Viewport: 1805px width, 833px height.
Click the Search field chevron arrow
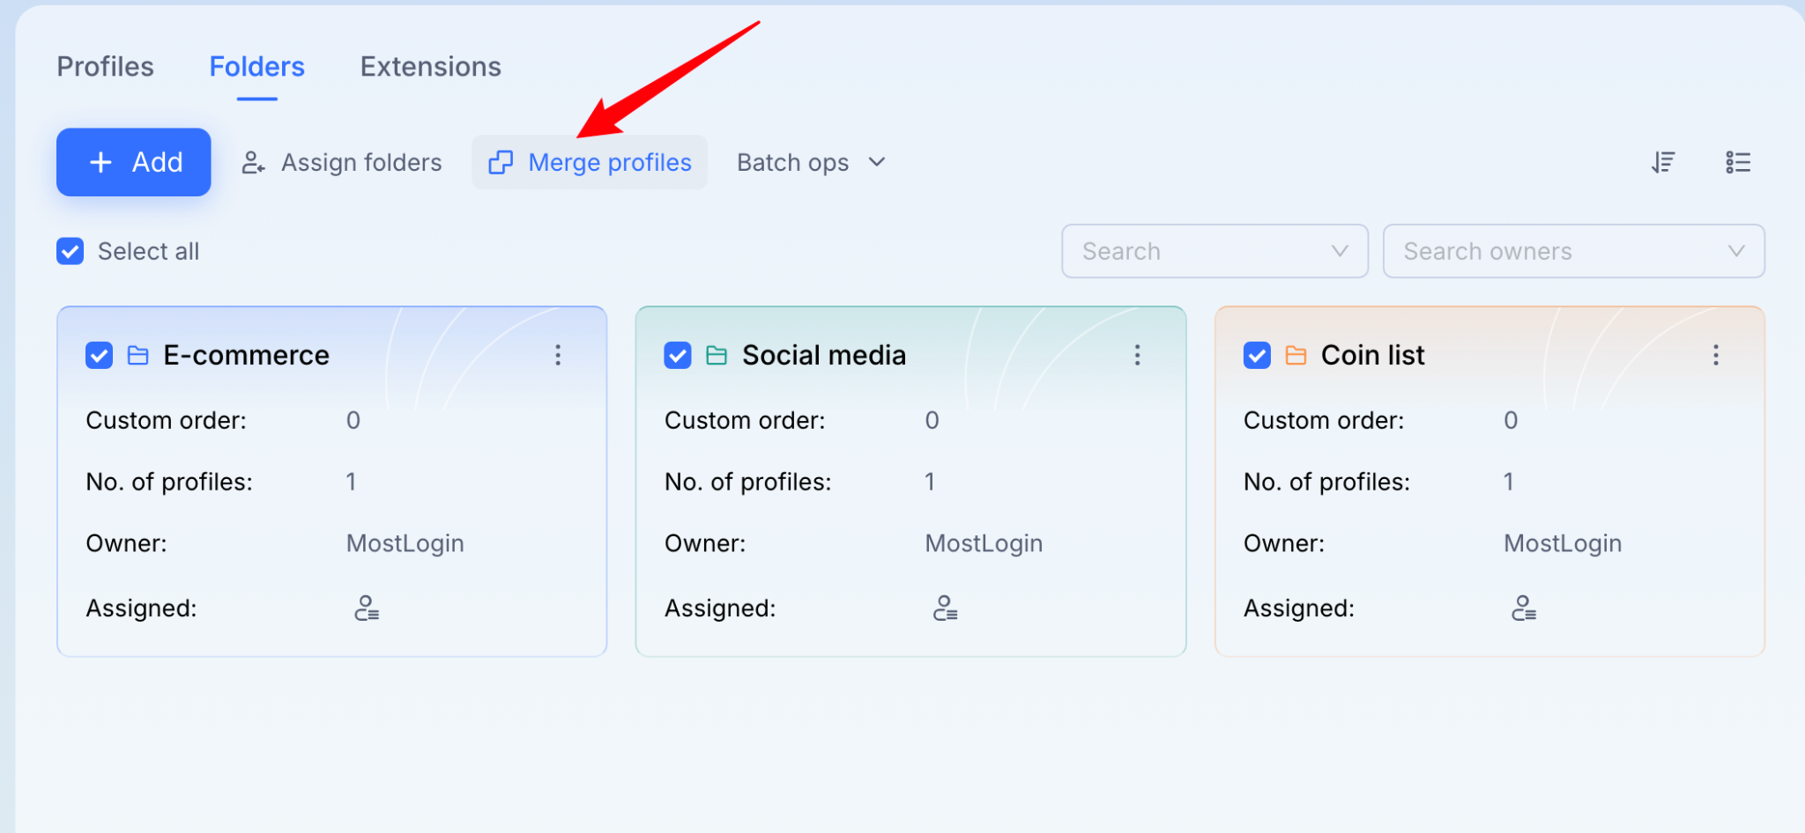(x=1340, y=251)
